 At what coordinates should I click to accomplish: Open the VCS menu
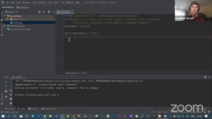[x=62, y=2]
